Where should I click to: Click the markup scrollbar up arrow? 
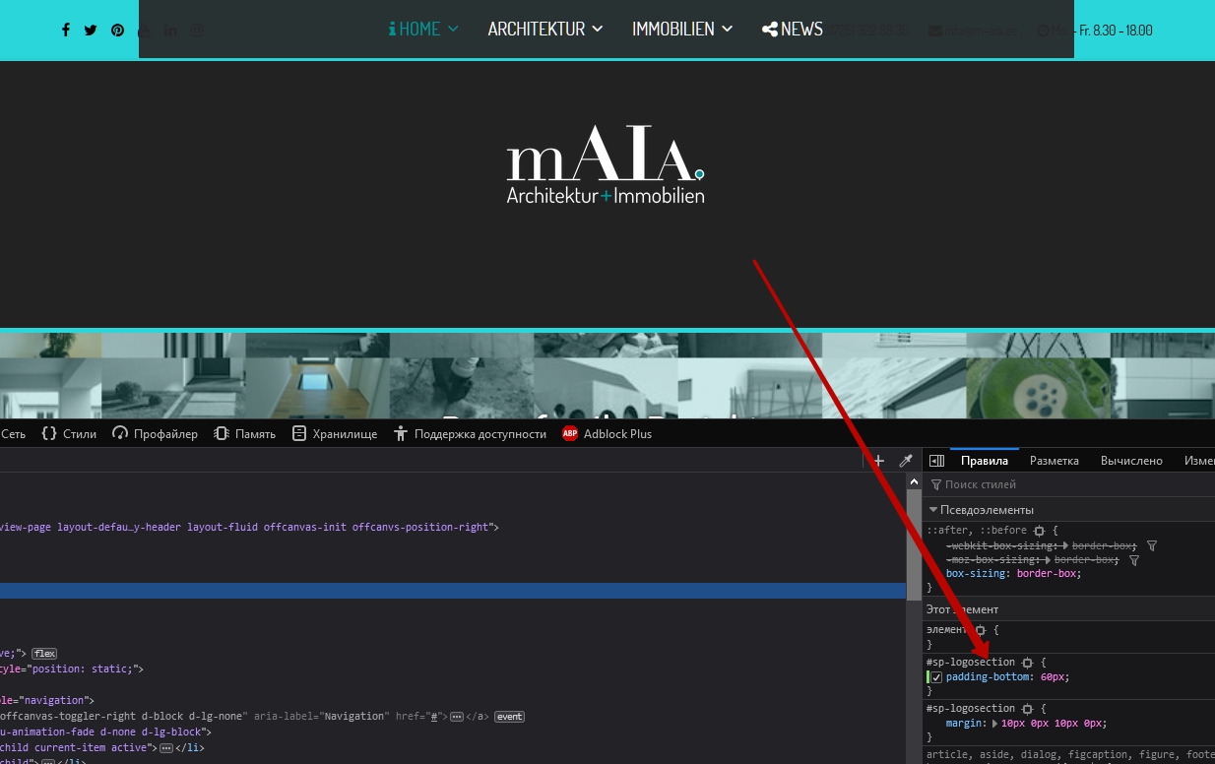[914, 479]
